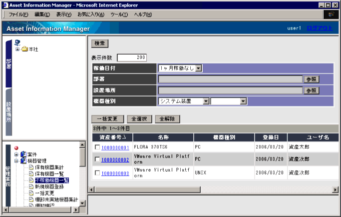The width and height of the screenshot is (341, 217).
Task: Click the ユーザ名 column header
Action: [313, 137]
